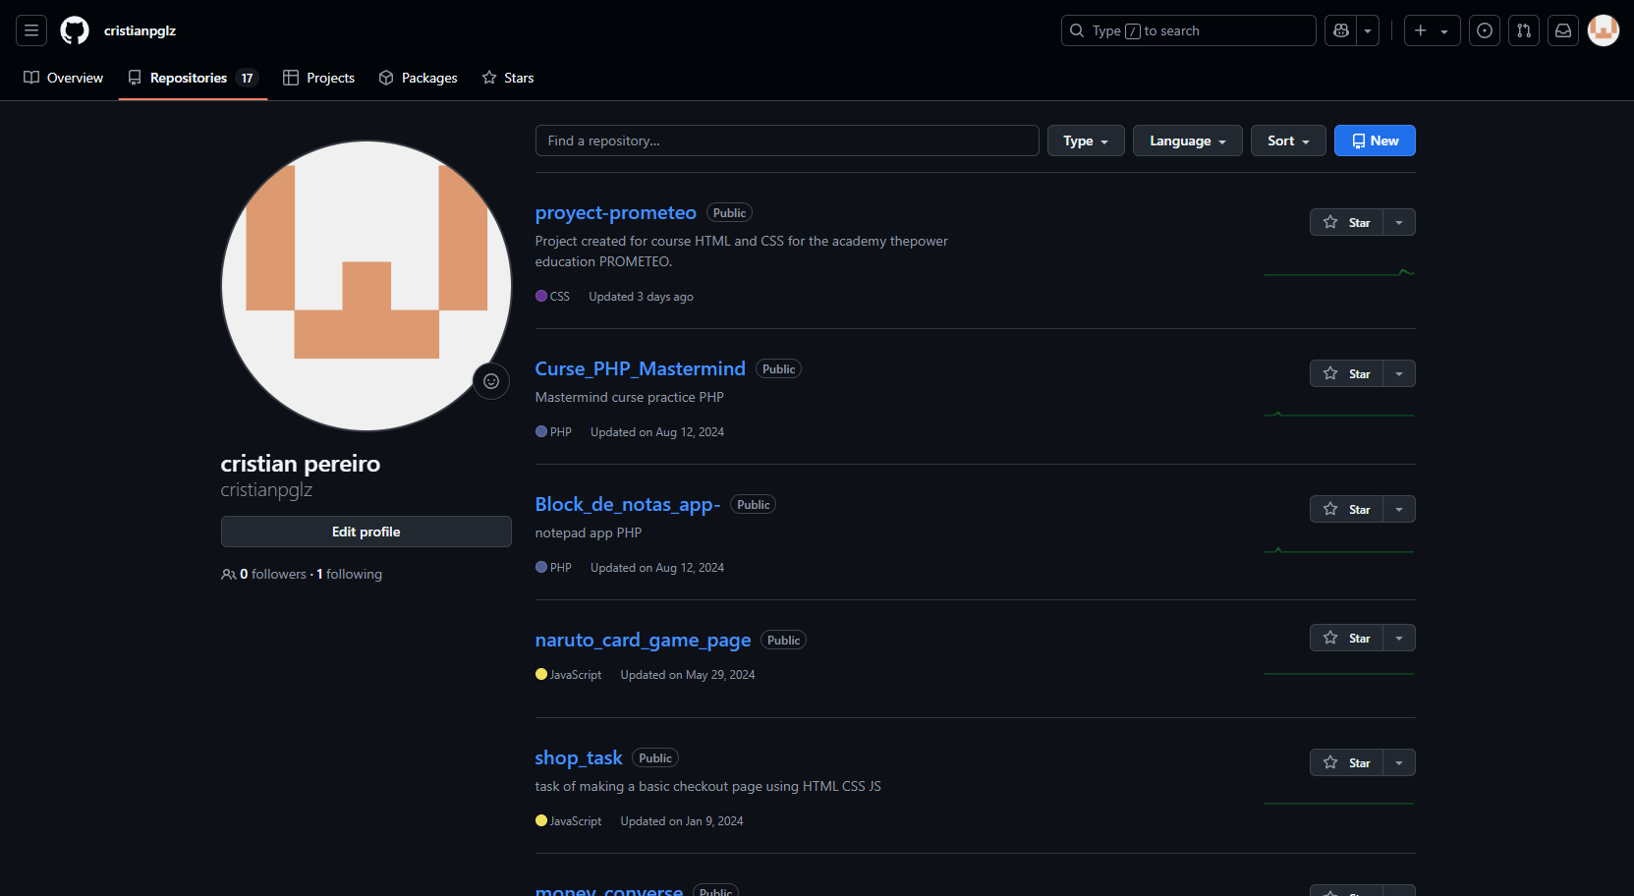The height and width of the screenshot is (896, 1634).
Task: Open the Block_de_notas_app- repository link
Action: (627, 504)
